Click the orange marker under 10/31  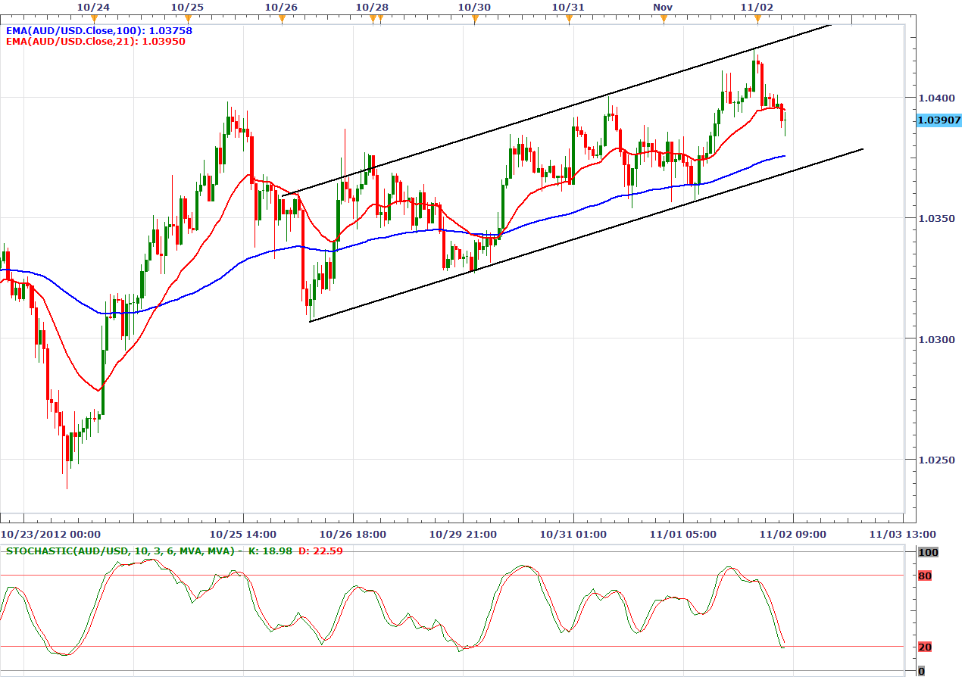[x=569, y=19]
